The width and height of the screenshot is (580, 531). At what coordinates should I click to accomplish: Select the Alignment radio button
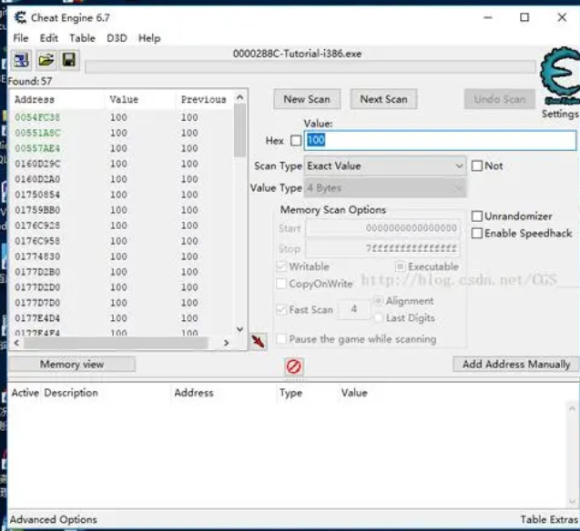pos(378,301)
